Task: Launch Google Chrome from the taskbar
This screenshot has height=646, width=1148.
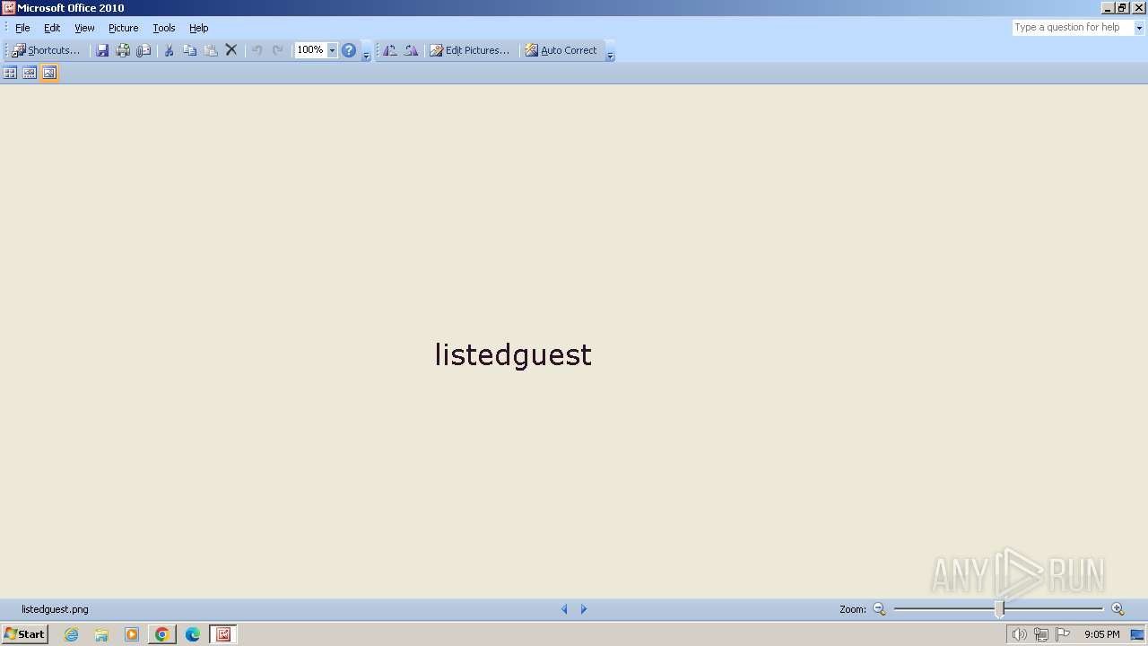Action: [162, 634]
